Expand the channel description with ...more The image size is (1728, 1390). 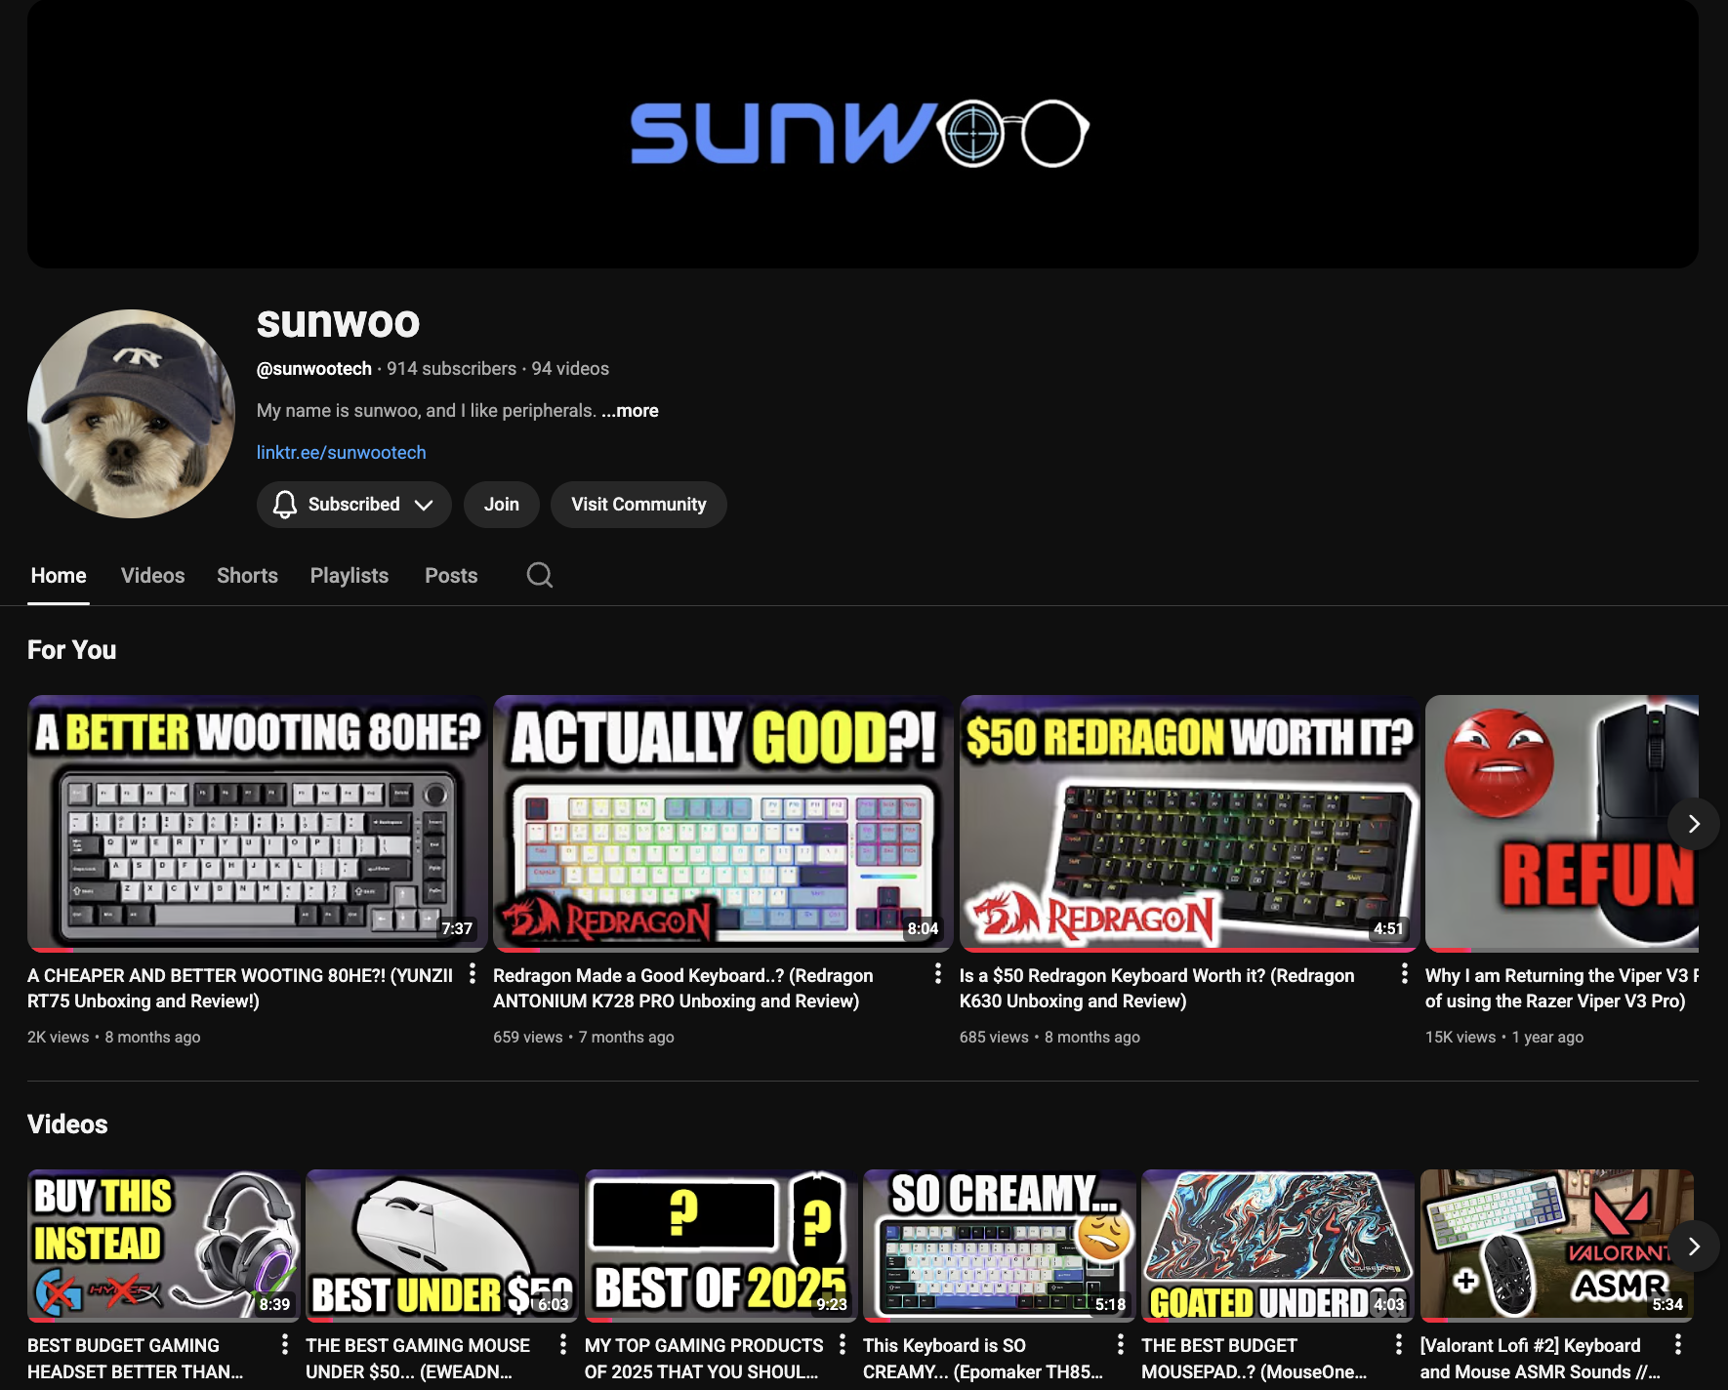pyautogui.click(x=630, y=410)
